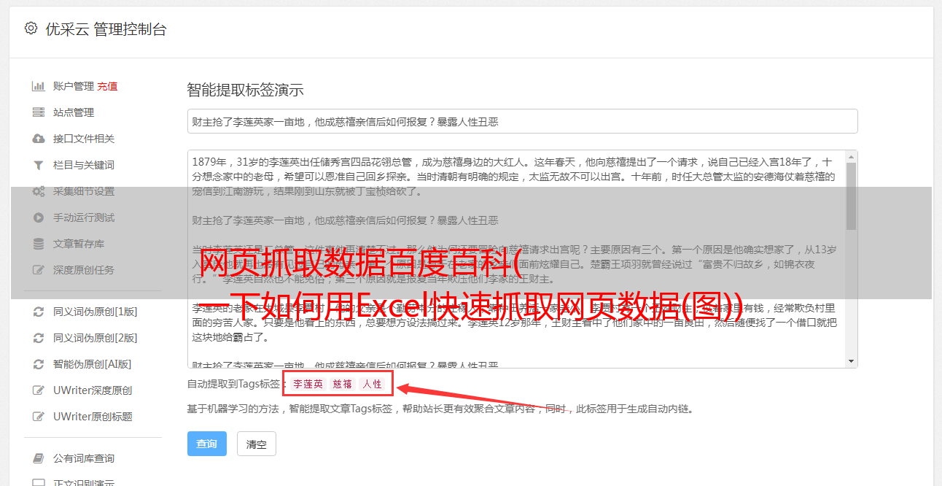
Task: Click the 李莲英 tag label
Action: (308, 384)
